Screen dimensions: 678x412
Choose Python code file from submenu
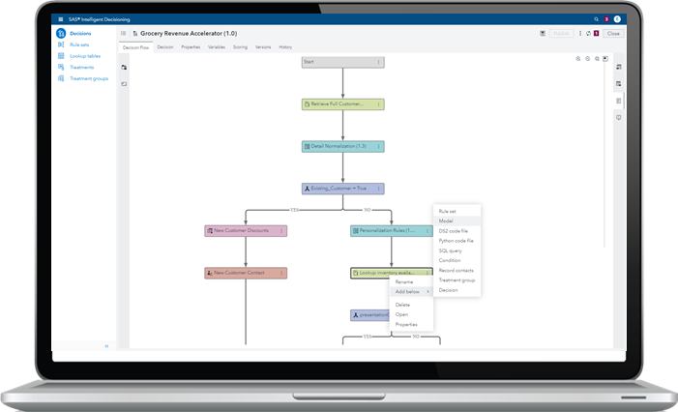click(x=456, y=241)
